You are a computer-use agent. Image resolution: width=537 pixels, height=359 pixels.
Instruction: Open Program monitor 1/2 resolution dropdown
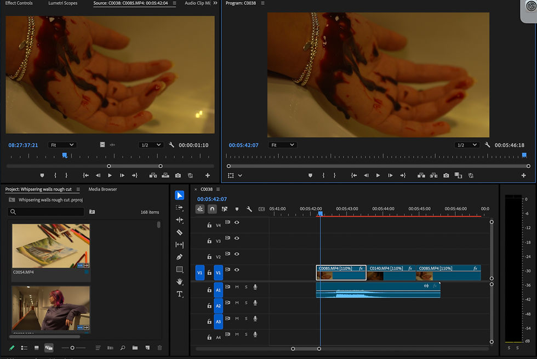tap(467, 145)
